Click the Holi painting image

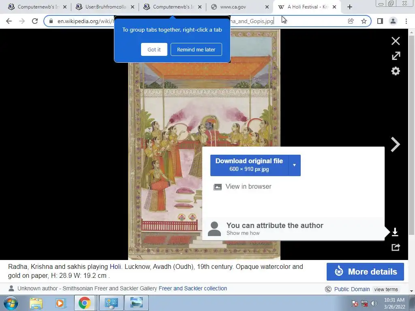[204, 145]
